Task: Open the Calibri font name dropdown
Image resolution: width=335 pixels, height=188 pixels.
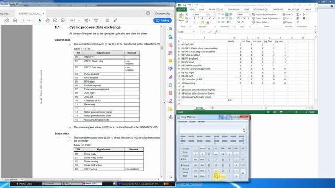Action: point(207,14)
